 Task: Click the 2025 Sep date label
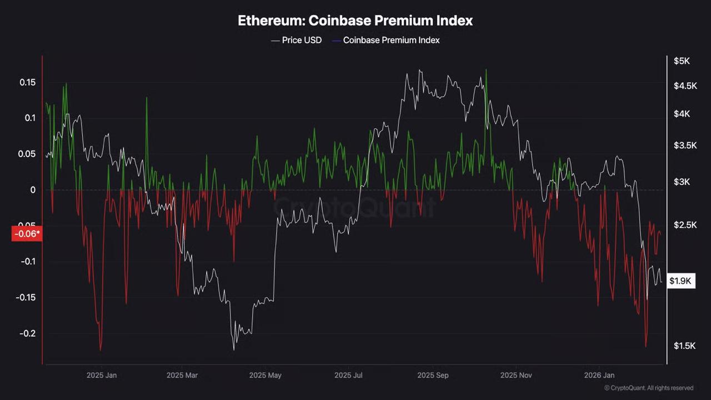click(x=433, y=376)
